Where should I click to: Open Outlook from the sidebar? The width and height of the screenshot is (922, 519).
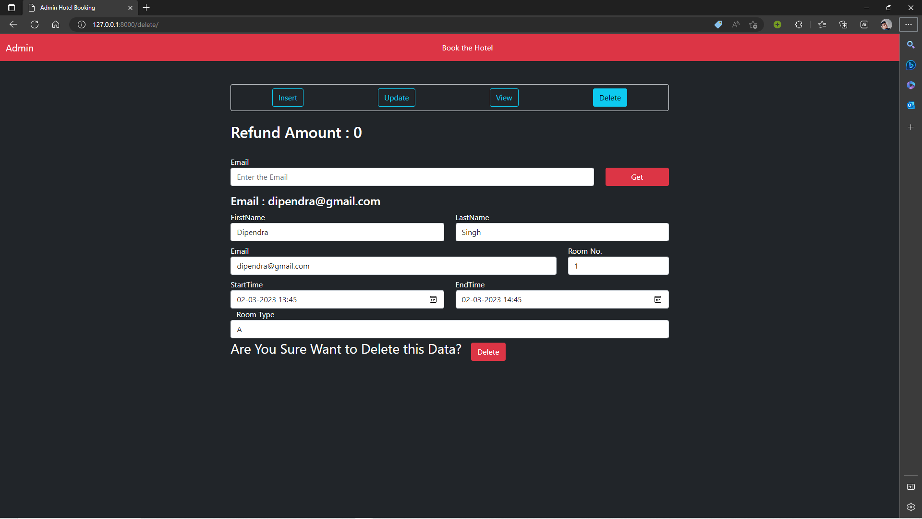[911, 105]
